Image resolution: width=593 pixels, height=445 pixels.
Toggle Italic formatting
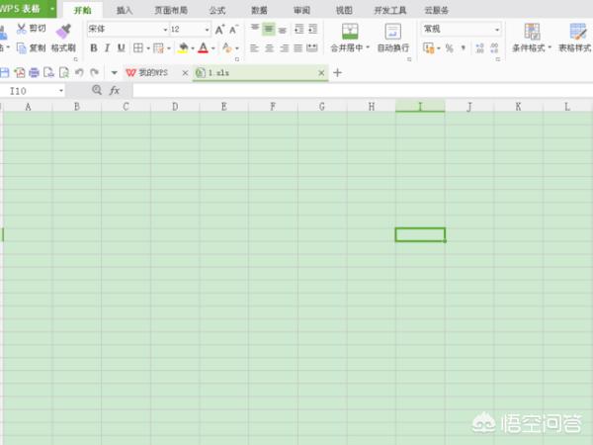point(108,47)
